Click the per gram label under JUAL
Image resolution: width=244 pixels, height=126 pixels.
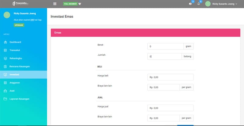pyautogui.click(x=186, y=118)
